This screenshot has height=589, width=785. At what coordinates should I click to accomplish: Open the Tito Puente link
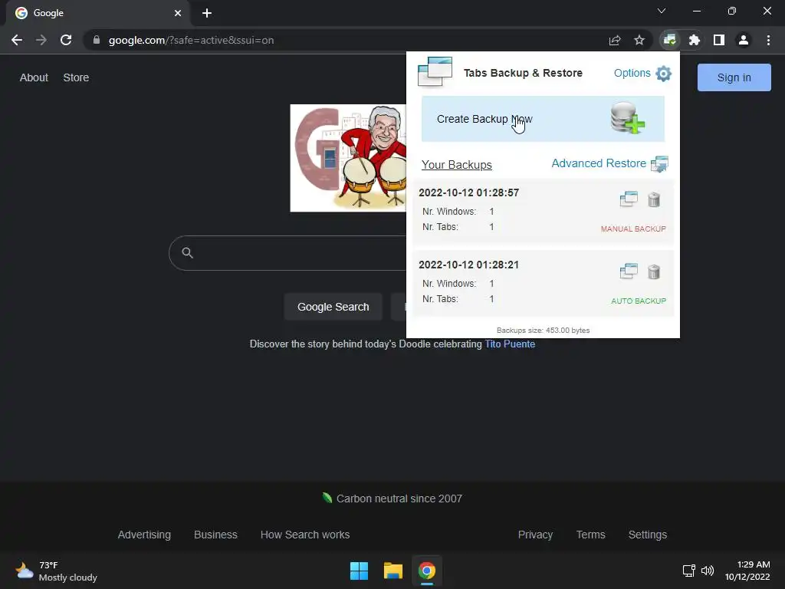510,344
